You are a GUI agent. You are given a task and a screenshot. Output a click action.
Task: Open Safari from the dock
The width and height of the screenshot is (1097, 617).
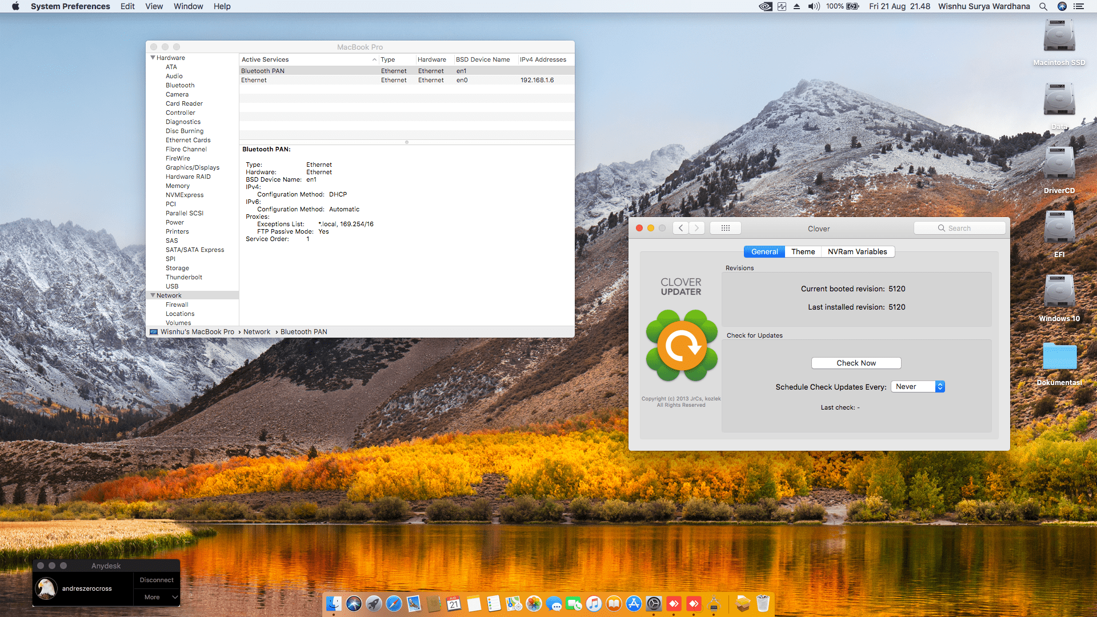(x=394, y=603)
